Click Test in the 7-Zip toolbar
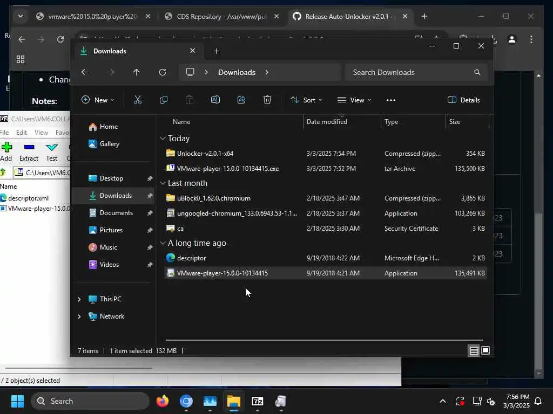Viewport: 553px width, 414px height. (x=51, y=151)
